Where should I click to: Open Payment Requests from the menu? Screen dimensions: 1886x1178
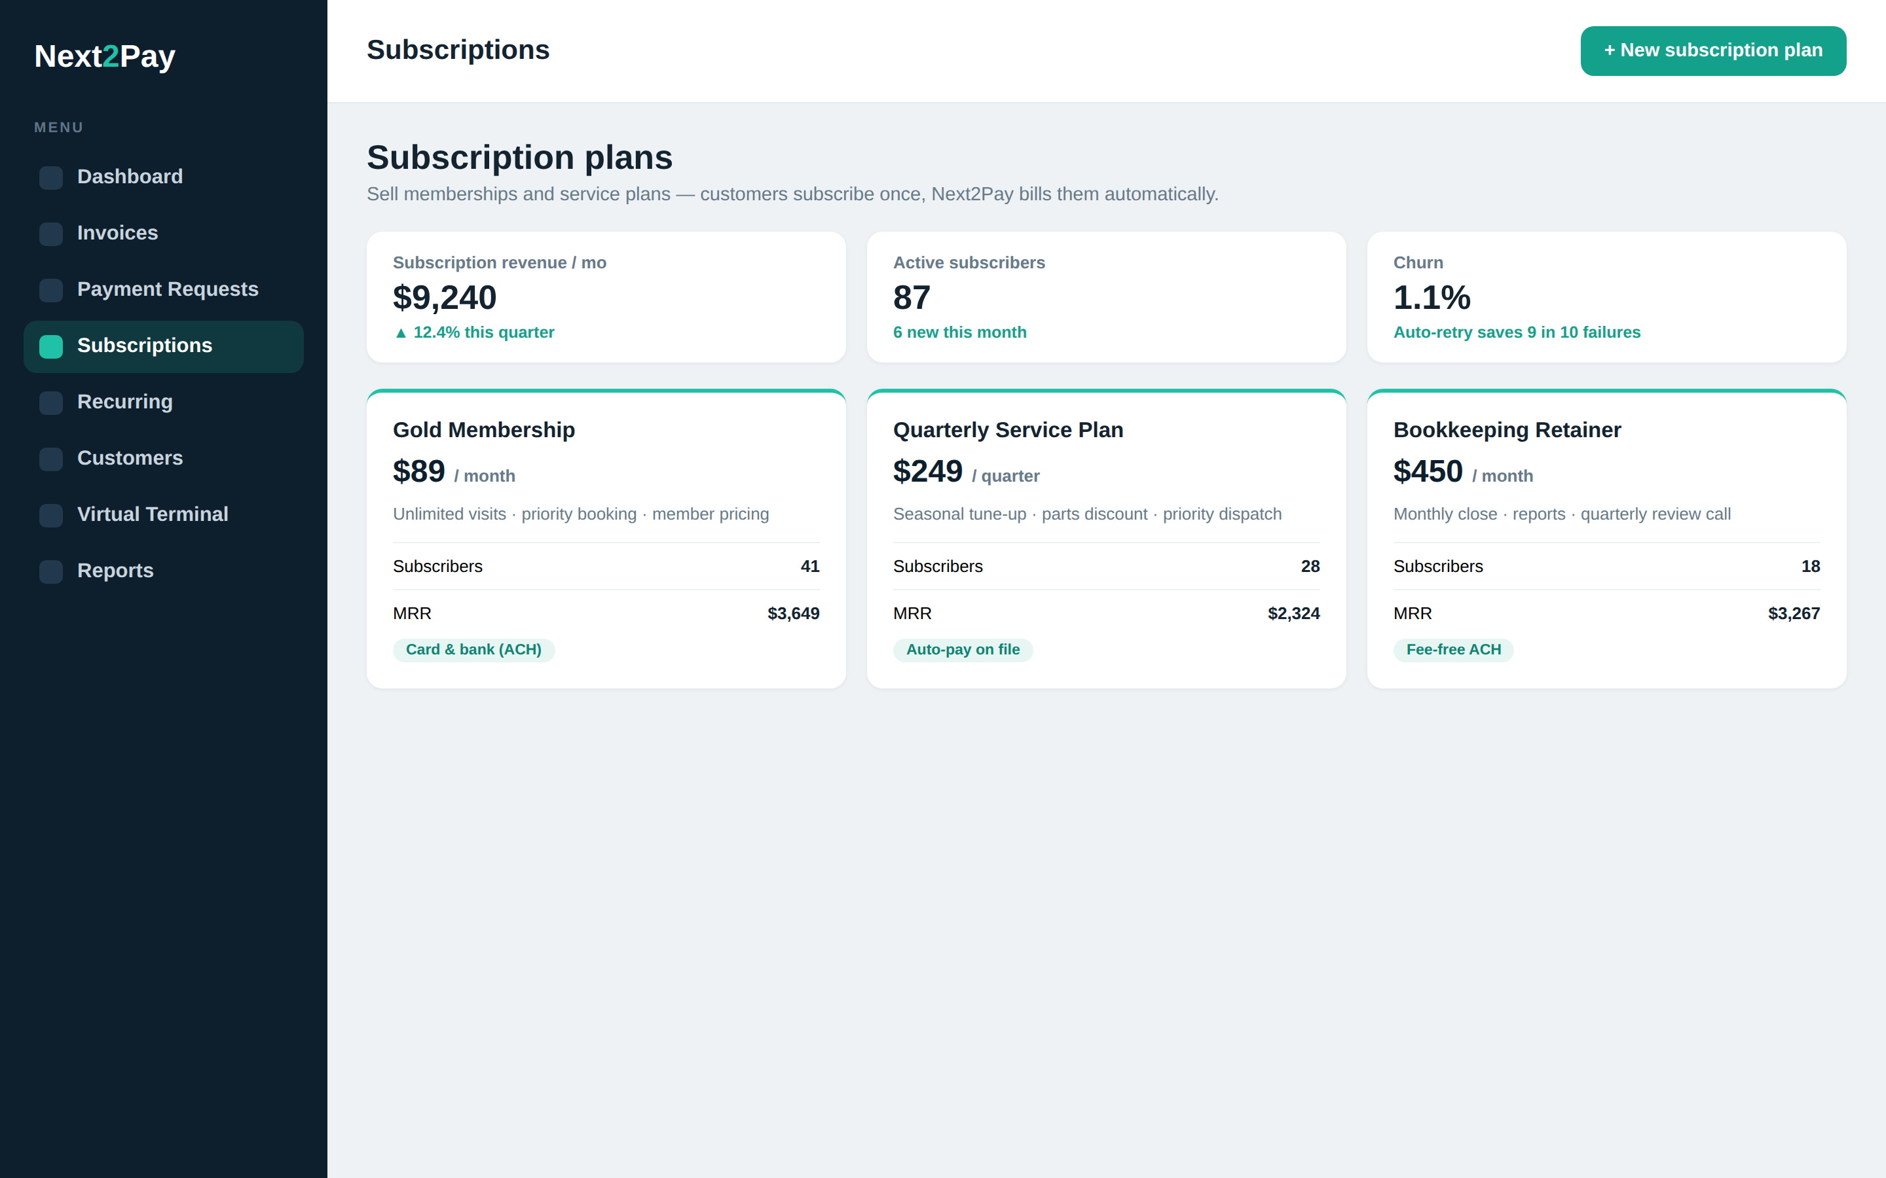pos(164,290)
